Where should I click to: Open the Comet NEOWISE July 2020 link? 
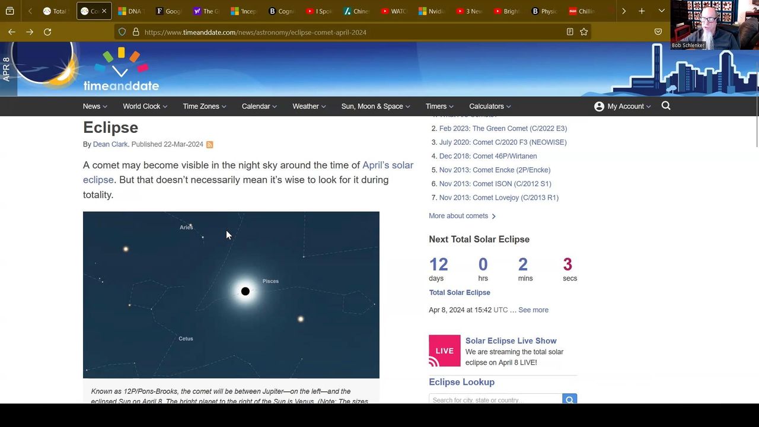pos(503,142)
